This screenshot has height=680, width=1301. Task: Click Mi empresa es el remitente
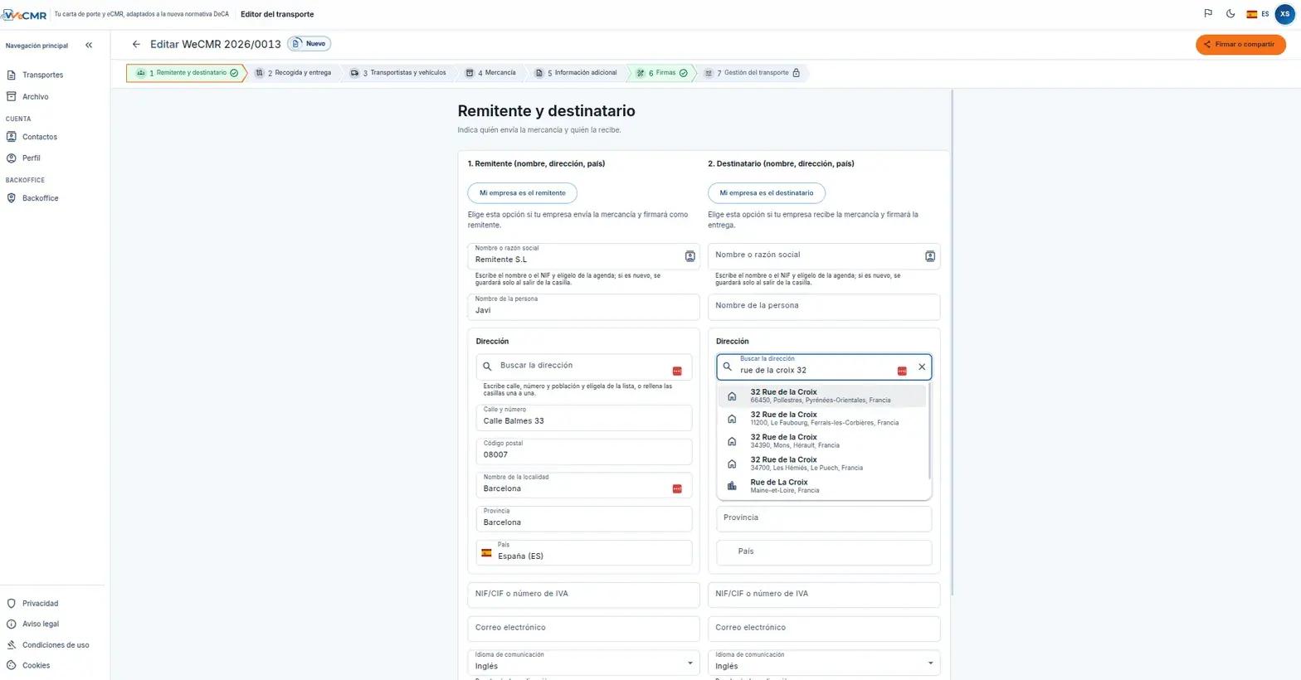coord(523,193)
